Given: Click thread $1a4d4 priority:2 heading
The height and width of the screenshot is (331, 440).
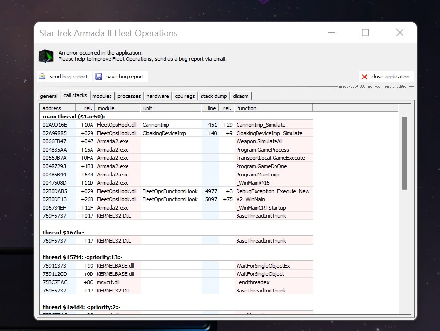Looking at the screenshot, I should pyautogui.click(x=81, y=307).
